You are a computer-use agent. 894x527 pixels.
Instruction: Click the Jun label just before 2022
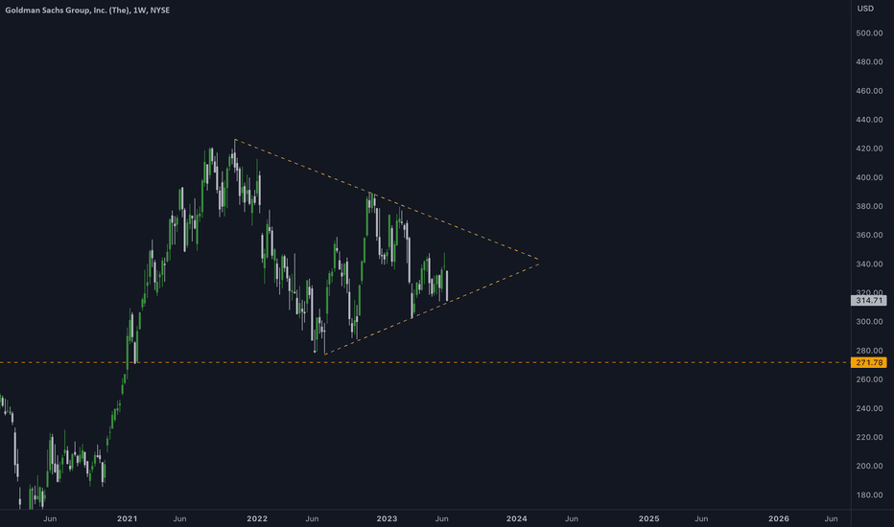pos(179,518)
